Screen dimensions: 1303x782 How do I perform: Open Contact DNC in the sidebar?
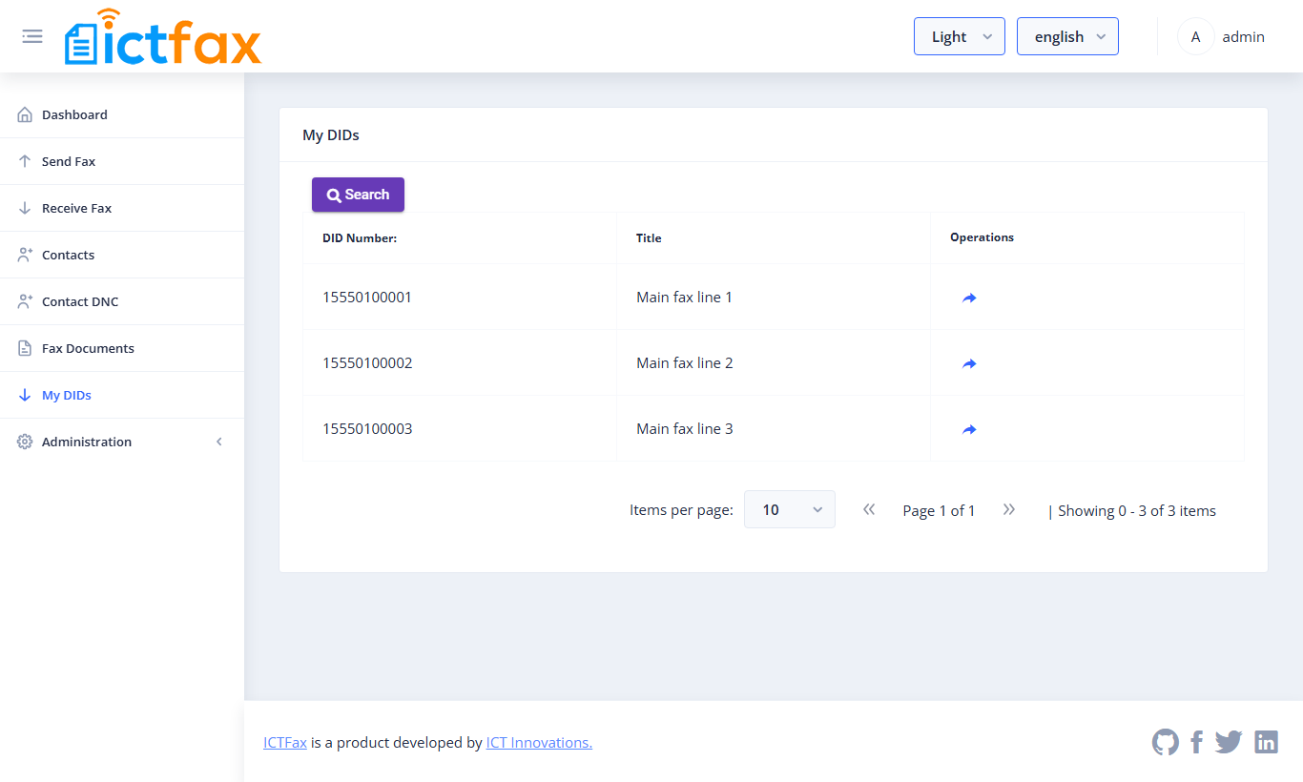pyautogui.click(x=122, y=301)
